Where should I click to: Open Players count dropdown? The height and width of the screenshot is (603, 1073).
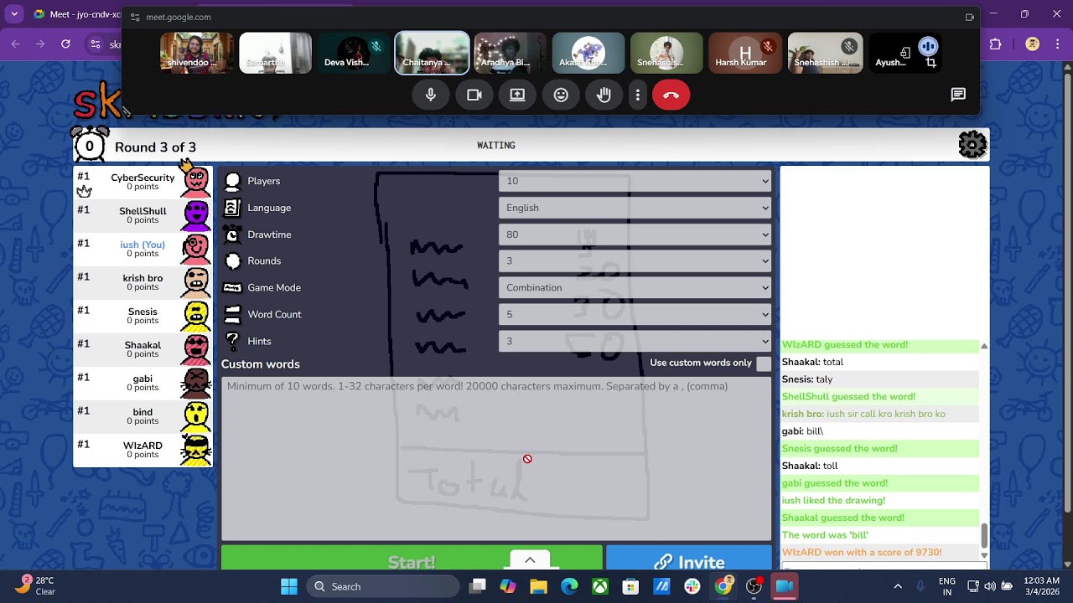click(635, 181)
